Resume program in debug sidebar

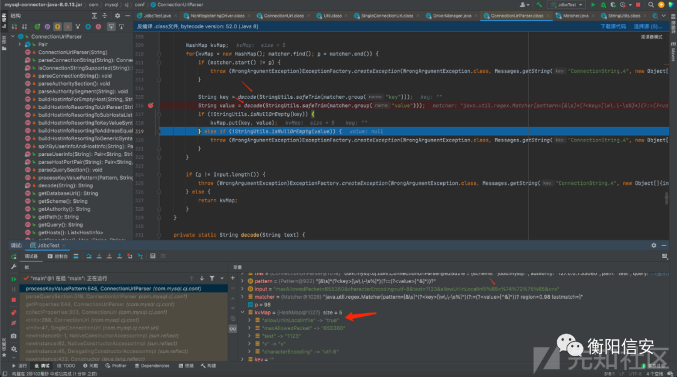coord(14,279)
